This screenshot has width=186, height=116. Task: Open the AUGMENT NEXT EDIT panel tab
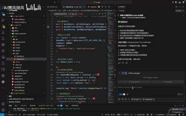point(46,105)
